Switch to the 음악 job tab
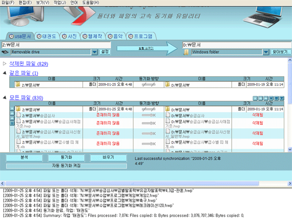The width and height of the screenshot is (292, 220). tap(115, 36)
